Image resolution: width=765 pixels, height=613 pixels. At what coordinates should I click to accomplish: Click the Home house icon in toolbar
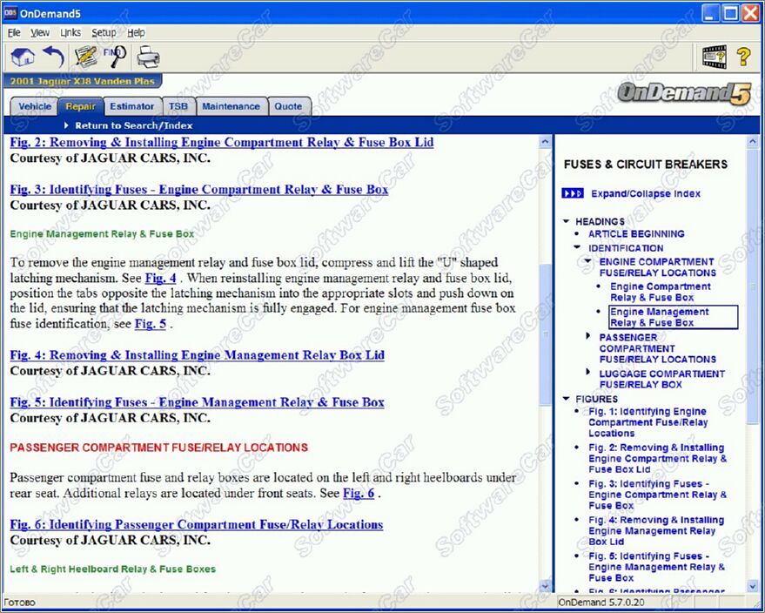click(x=23, y=57)
